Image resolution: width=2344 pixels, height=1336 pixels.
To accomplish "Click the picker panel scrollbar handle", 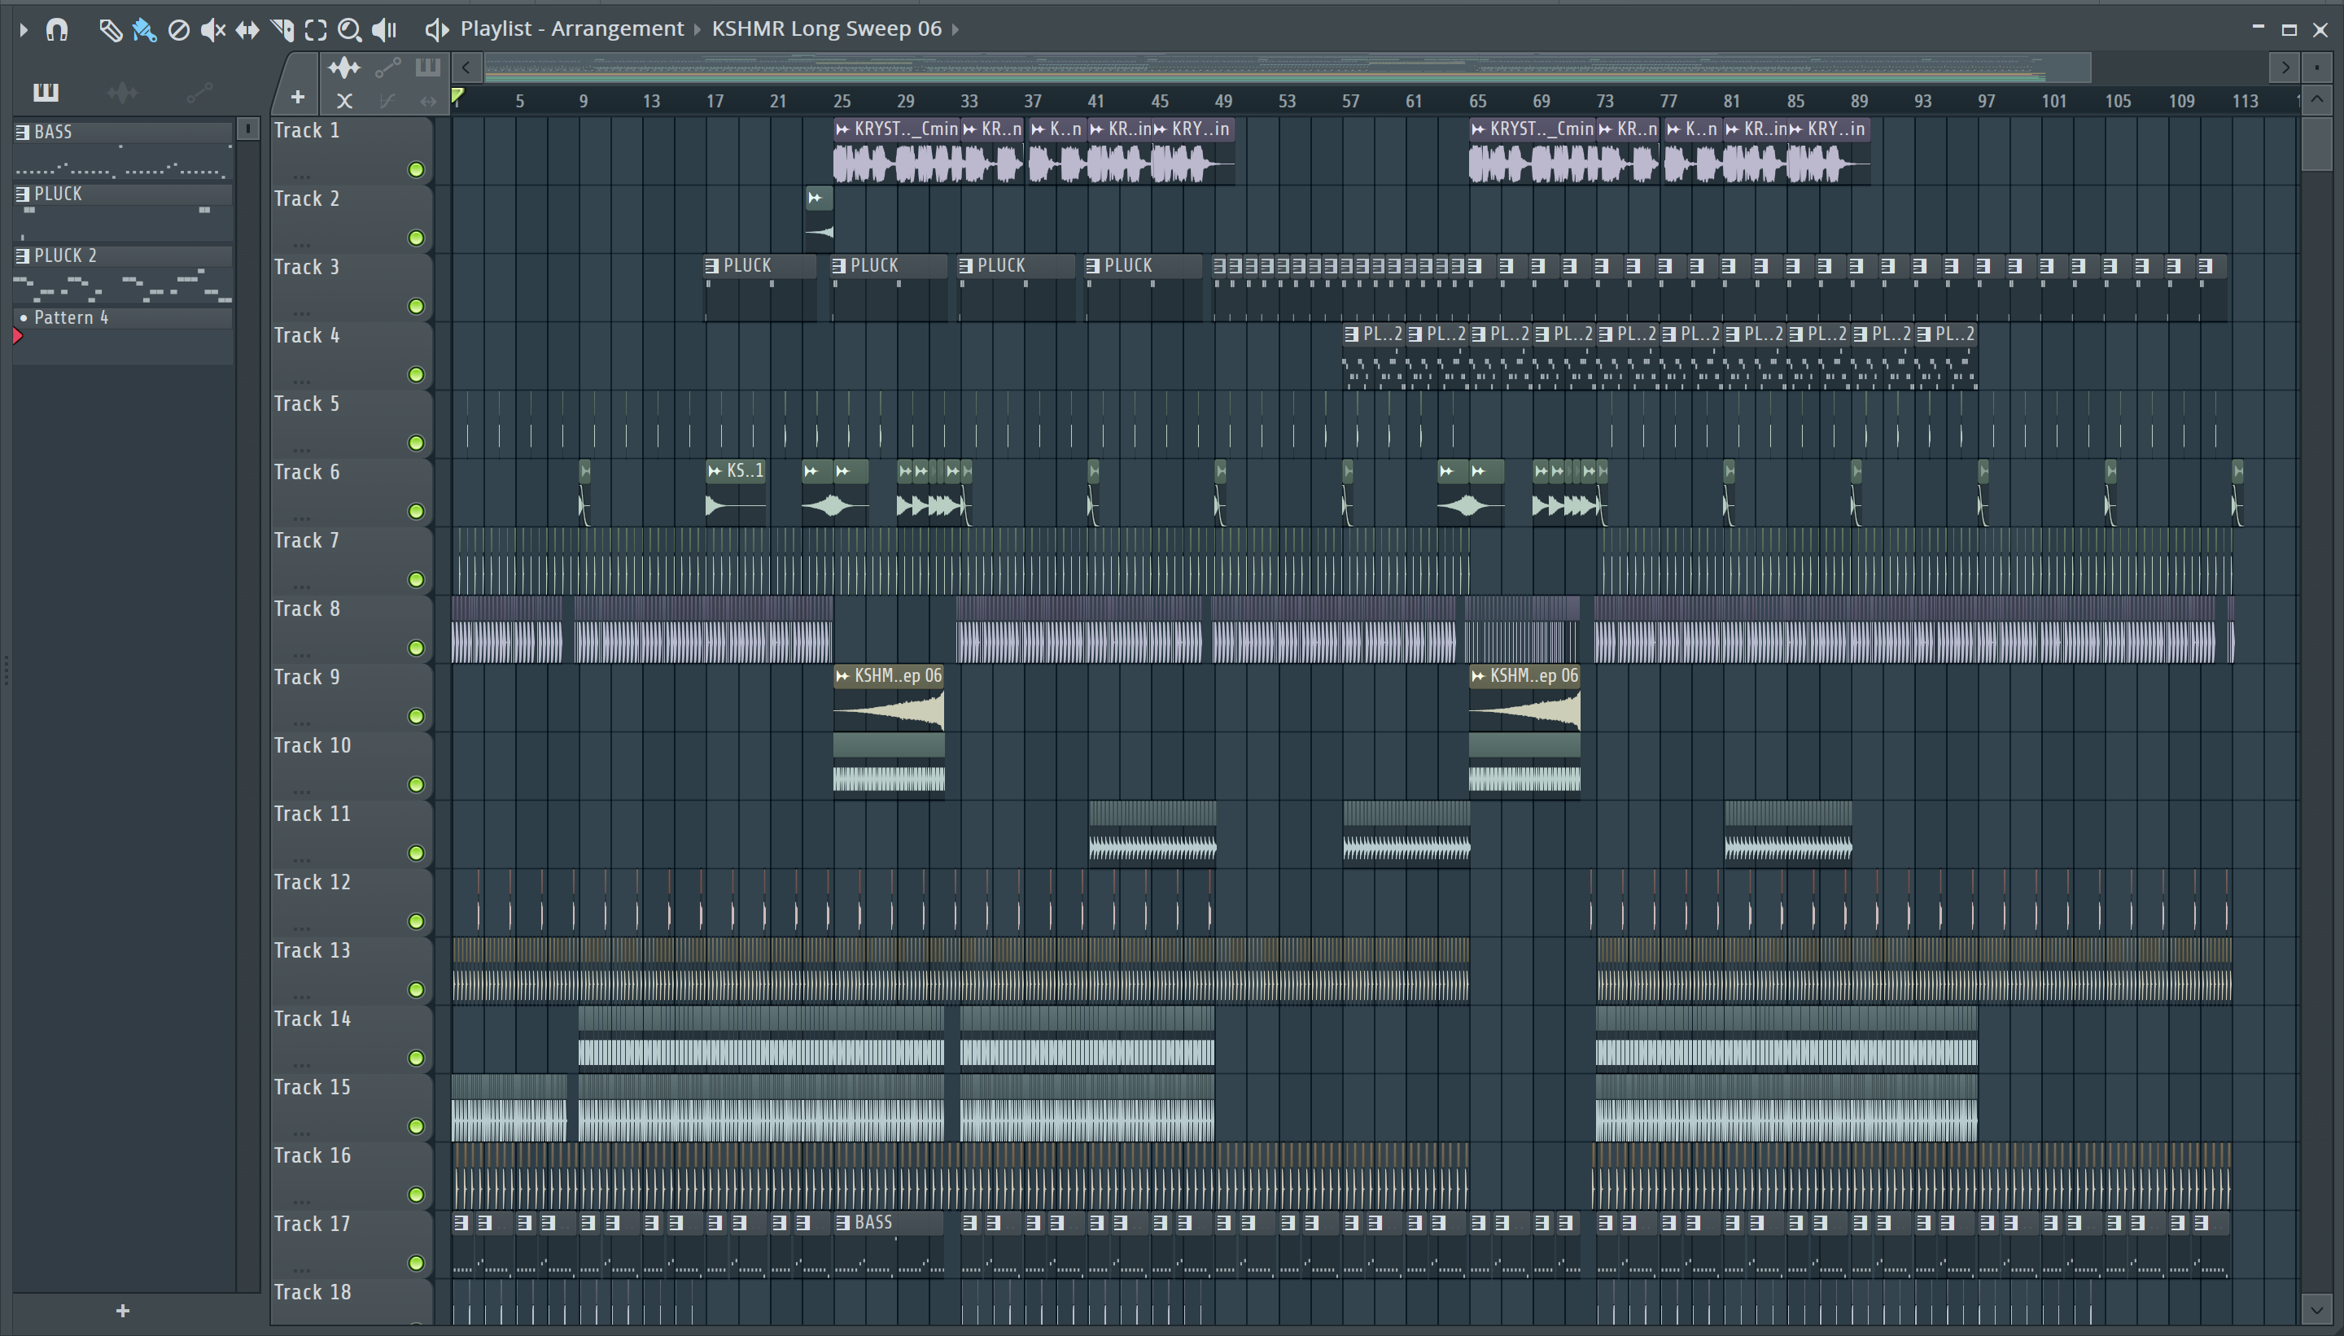I will coord(247,129).
